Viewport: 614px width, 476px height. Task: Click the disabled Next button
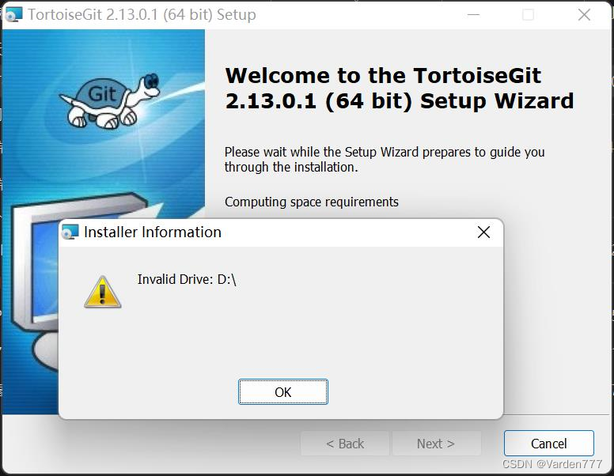(x=436, y=444)
